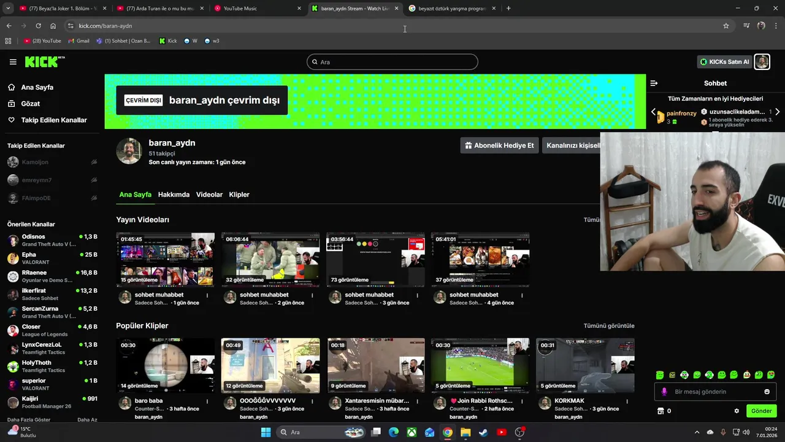Open the 01:45:45 stream video thumbnail
This screenshot has width=785, height=442.
pyautogui.click(x=166, y=259)
